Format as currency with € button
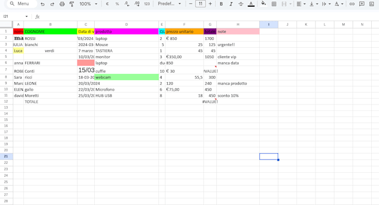 [x=108, y=4]
